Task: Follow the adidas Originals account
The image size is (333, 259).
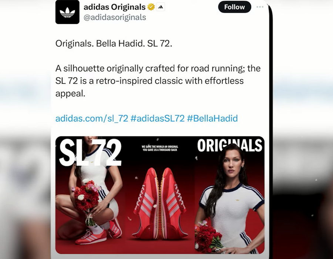Action: click(x=235, y=7)
